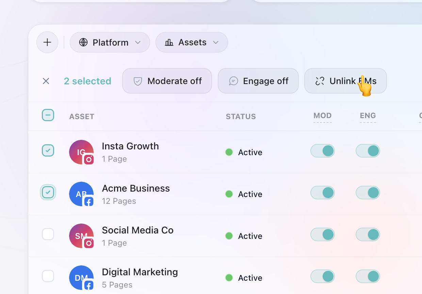The image size is (422, 294).
Task: Disable moderation toggle for Acme Business
Action: coord(323,193)
